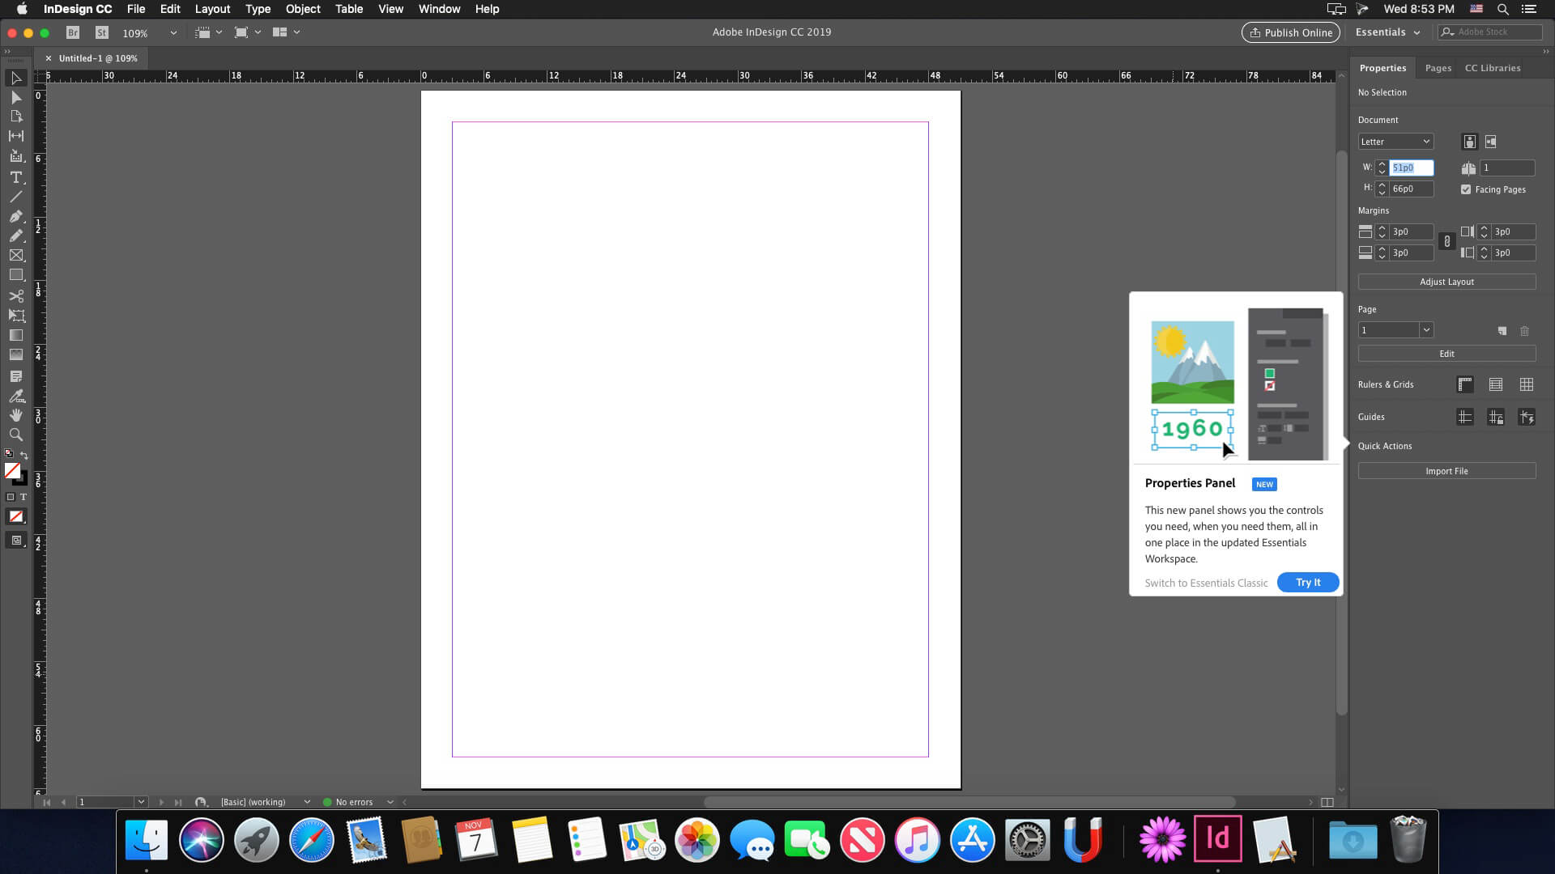Image resolution: width=1555 pixels, height=874 pixels.
Task: Click the Guides panel icon
Action: tap(1464, 416)
